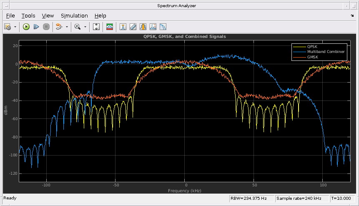Click the Highlight Simulink block icon
This screenshot has width=359, height=206.
[58, 27]
